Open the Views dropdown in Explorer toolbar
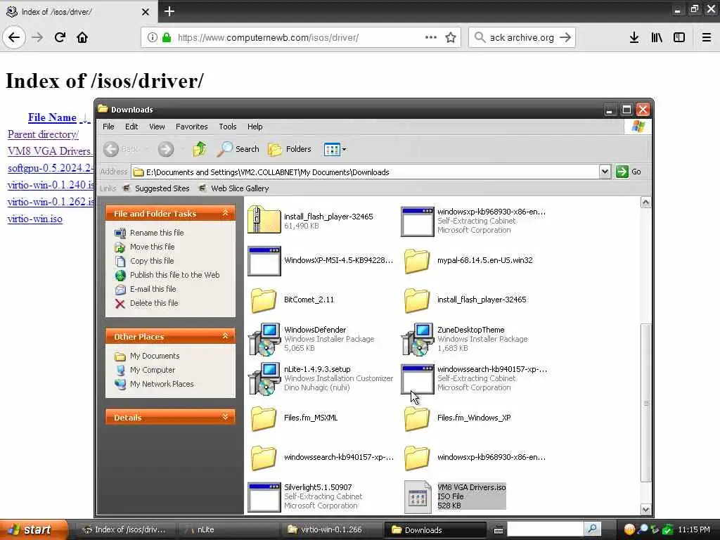Screen dimensions: 720x540 335,149
